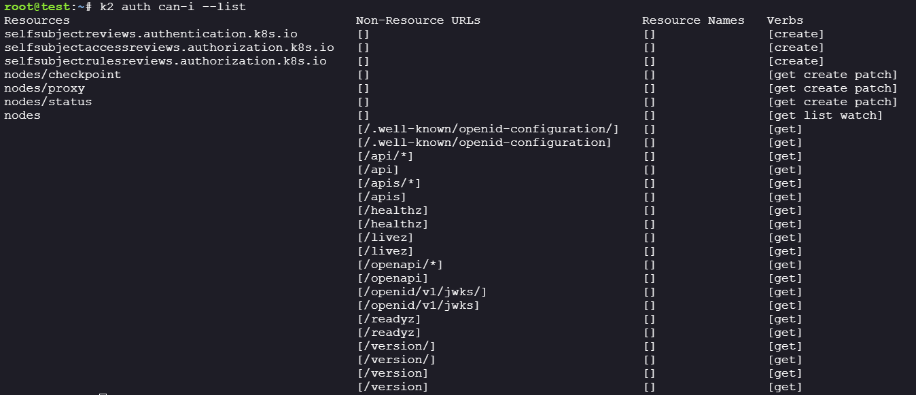Click the Resource Names column header
The width and height of the screenshot is (916, 395).
pos(693,20)
